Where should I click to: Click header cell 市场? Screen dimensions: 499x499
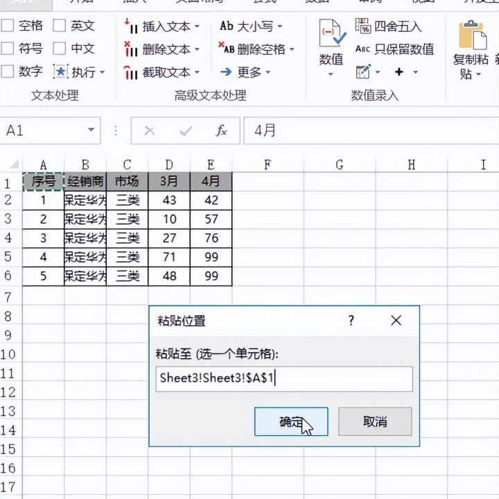click(x=127, y=182)
